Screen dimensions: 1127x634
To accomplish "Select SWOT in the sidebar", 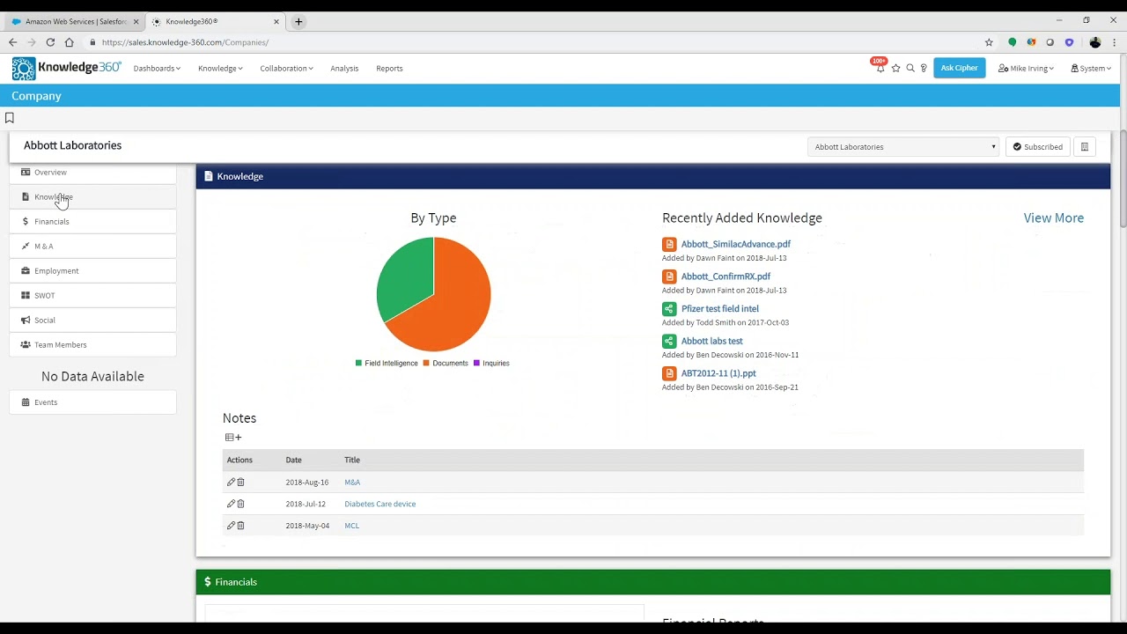I will pyautogui.click(x=92, y=296).
